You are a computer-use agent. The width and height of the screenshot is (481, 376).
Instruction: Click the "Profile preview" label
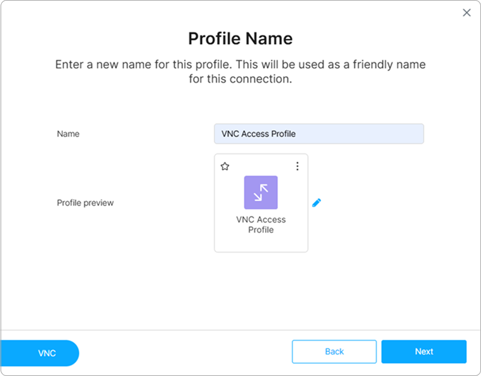[x=85, y=203]
